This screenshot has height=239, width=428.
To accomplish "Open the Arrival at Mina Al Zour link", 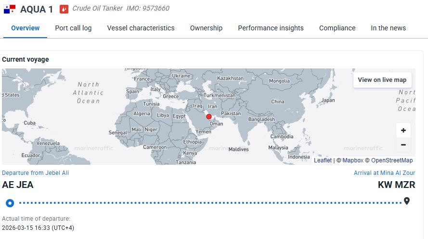I will 384,173.
